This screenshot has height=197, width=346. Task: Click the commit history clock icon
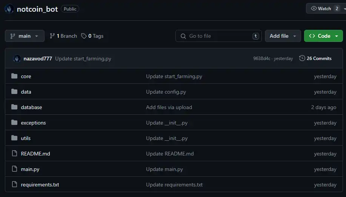click(302, 58)
